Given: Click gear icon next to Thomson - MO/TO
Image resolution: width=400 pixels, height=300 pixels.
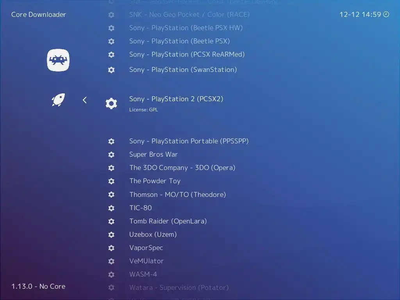Looking at the screenshot, I should 111,195.
